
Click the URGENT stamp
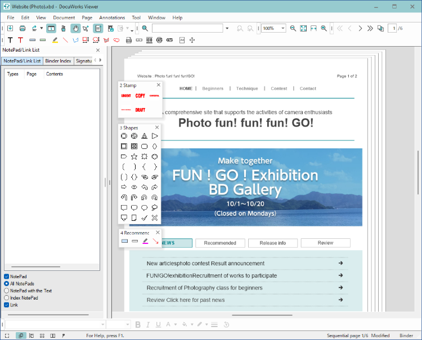(x=126, y=96)
